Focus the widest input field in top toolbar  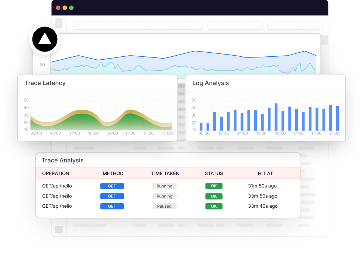click(138, 25)
